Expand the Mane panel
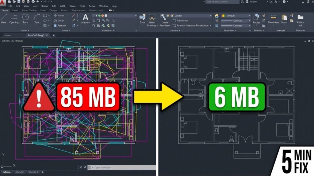 coord(25,31)
